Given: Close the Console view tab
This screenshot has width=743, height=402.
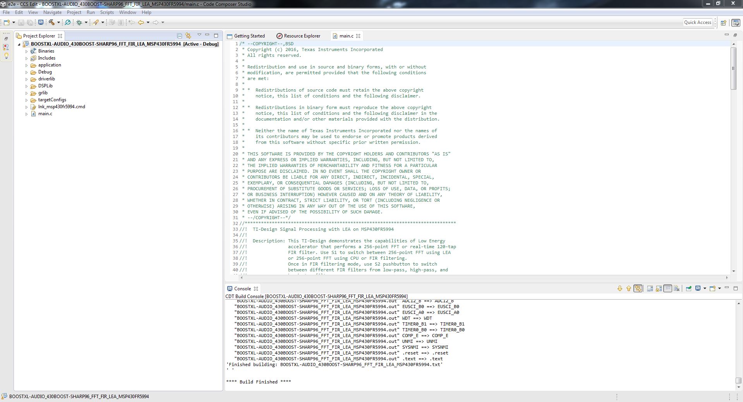Looking at the screenshot, I should pos(256,289).
